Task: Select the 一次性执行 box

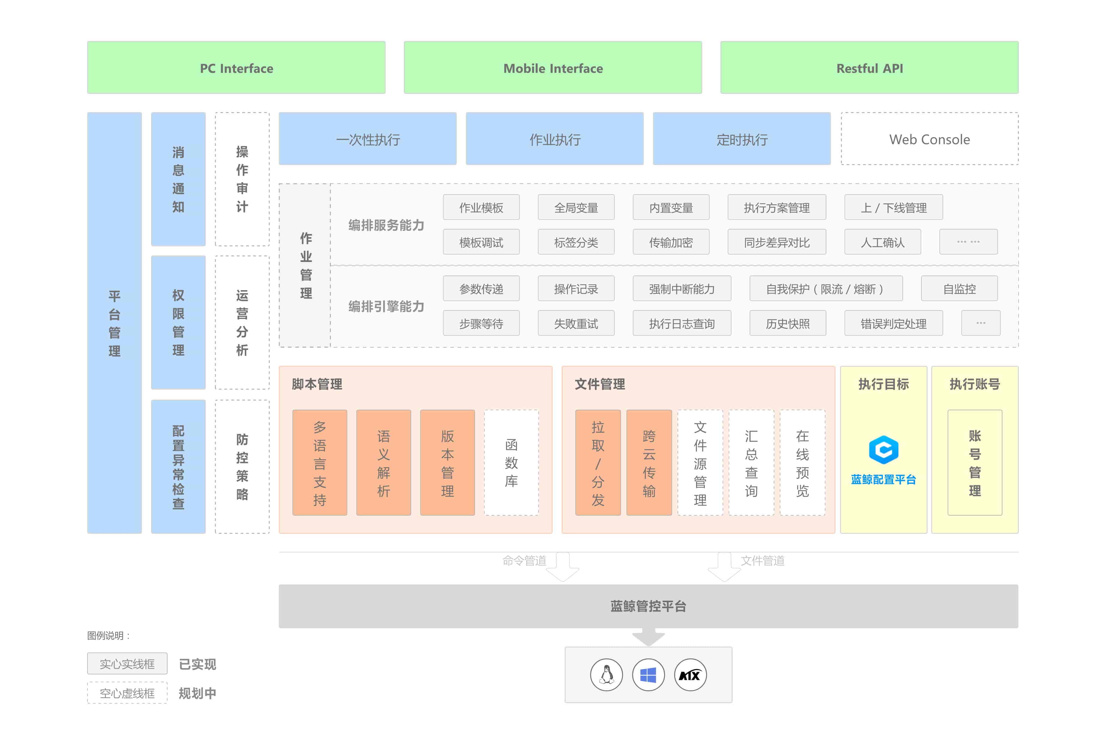Action: tap(367, 139)
